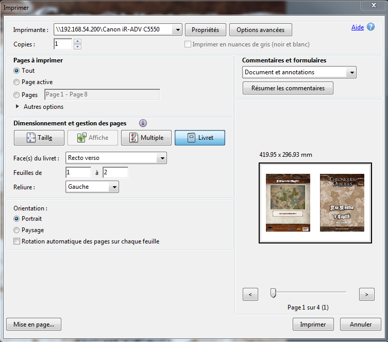Go to the next preview page arrow
This screenshot has width=388, height=342.
(x=366, y=295)
